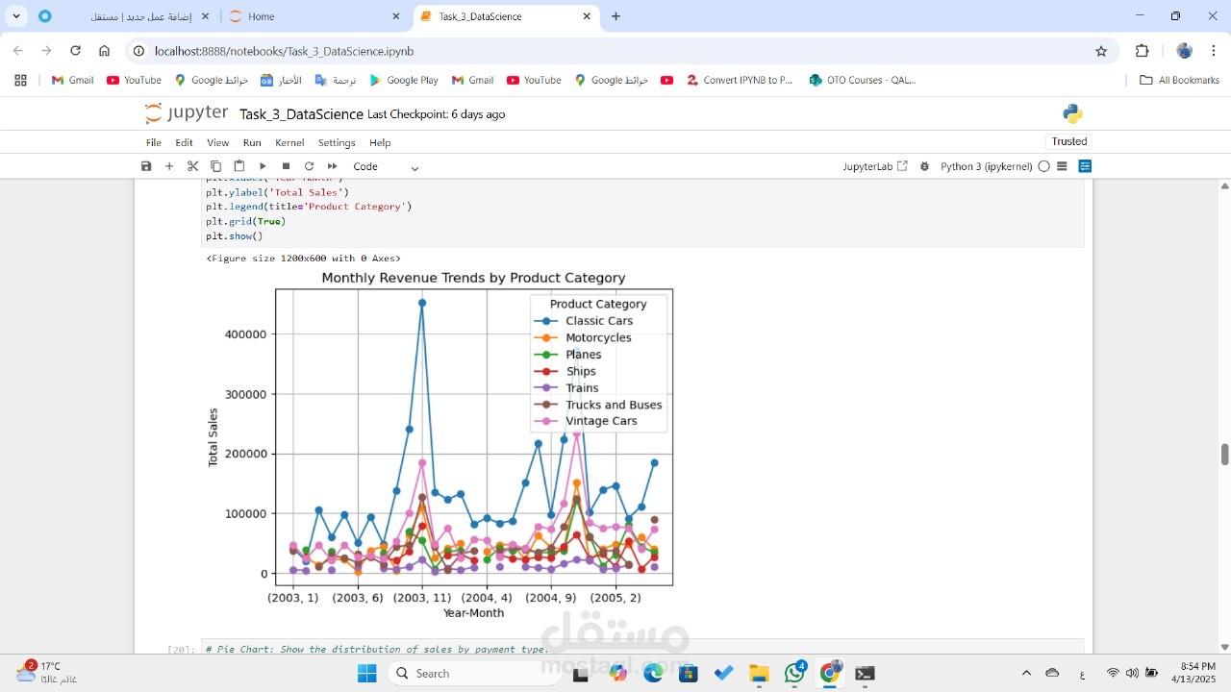This screenshot has height=692, width=1231.
Task: Open the Edit menu
Action: point(184,142)
